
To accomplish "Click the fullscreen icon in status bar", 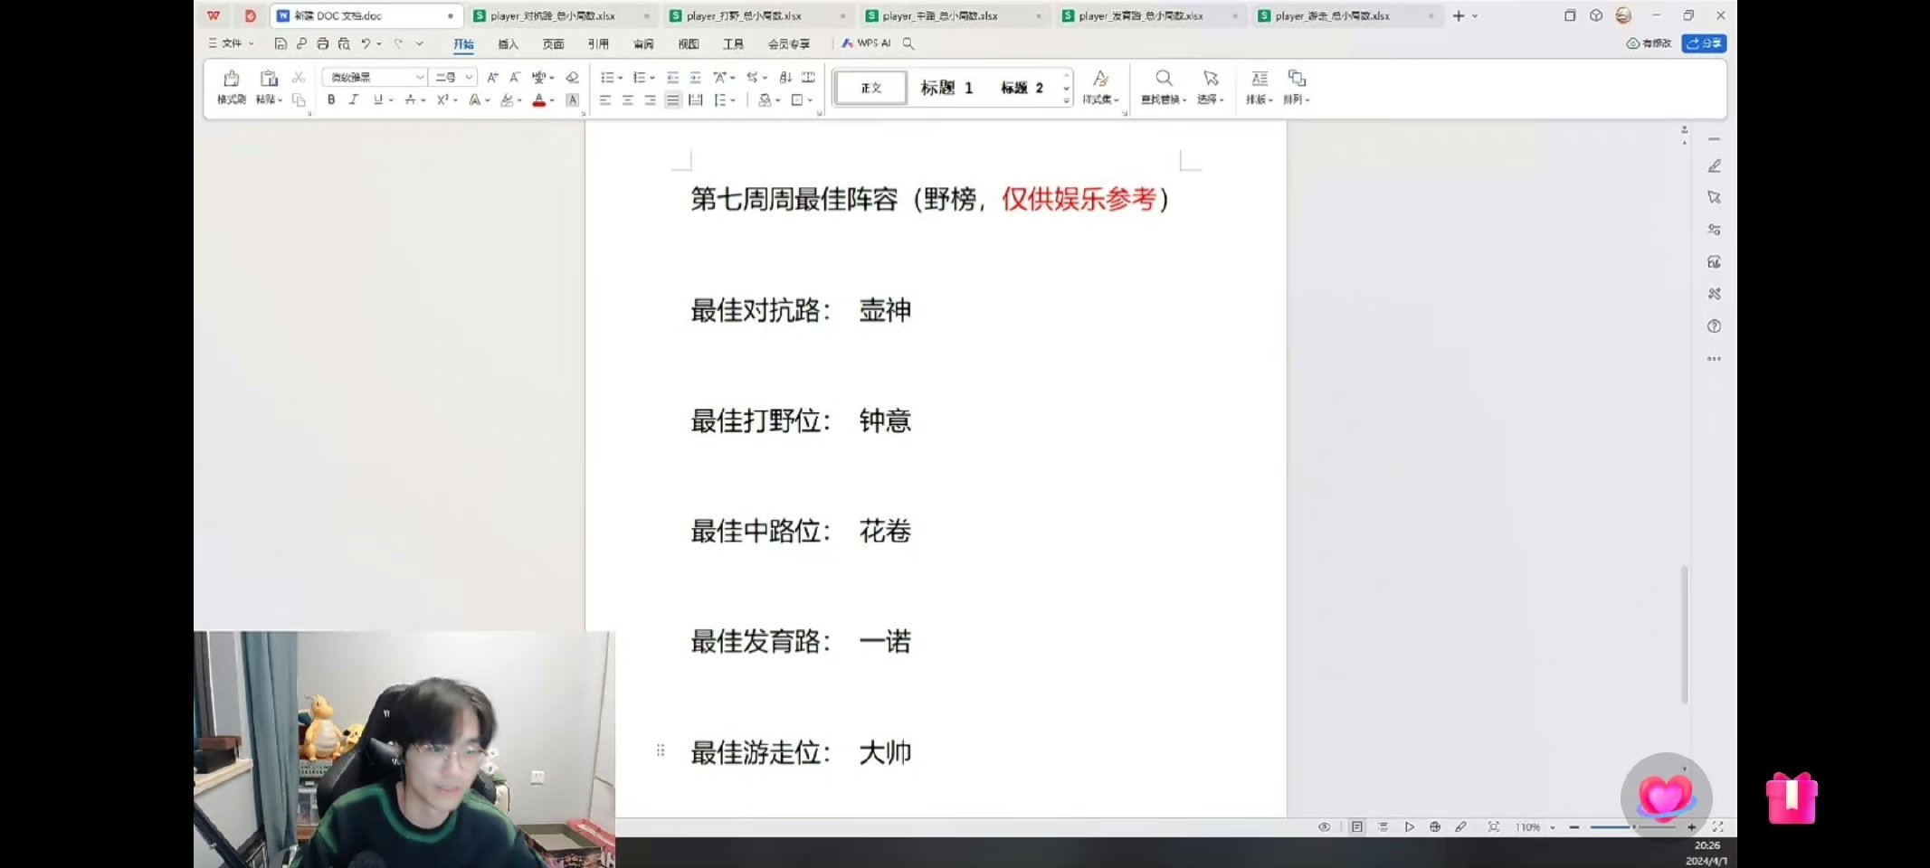I will [x=1717, y=826].
